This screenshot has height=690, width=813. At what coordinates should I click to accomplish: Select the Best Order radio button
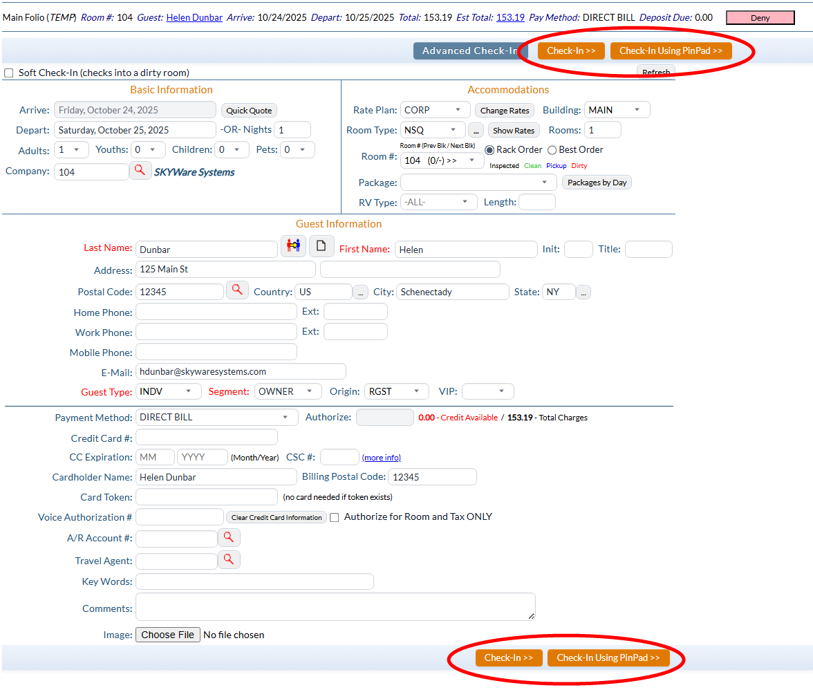pyautogui.click(x=552, y=150)
